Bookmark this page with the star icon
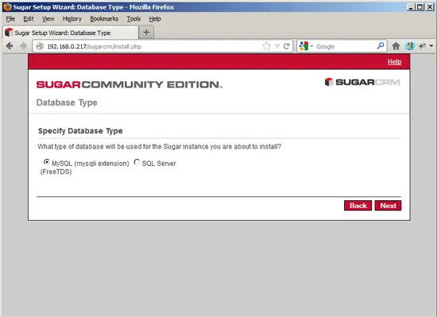Screen dimensions: 437x317 [266, 46]
